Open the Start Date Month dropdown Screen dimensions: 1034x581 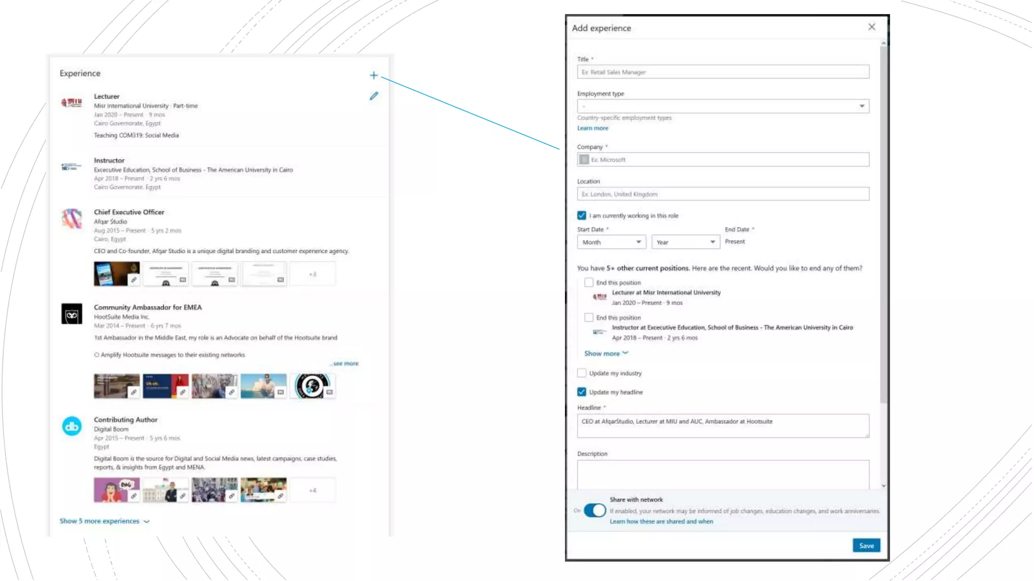coord(611,242)
